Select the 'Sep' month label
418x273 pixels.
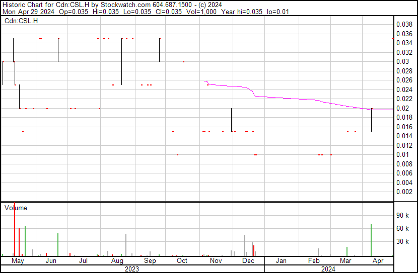[x=150, y=261]
